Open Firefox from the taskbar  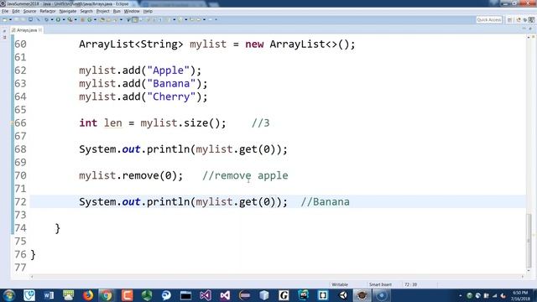pos(88,295)
